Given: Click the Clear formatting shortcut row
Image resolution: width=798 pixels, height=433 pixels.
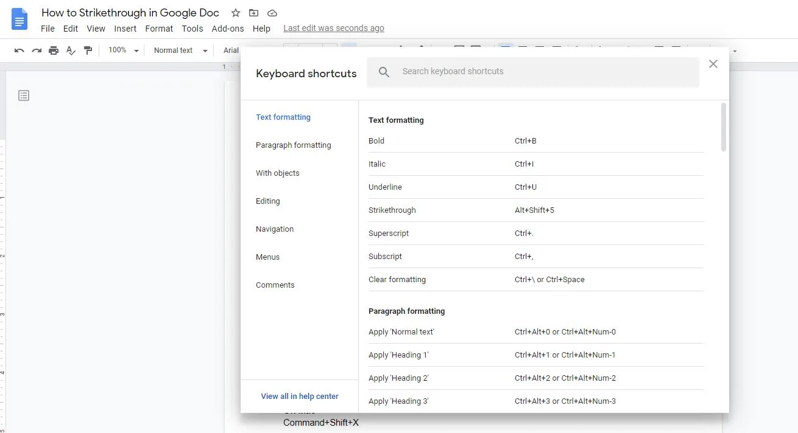Looking at the screenshot, I should [x=536, y=280].
